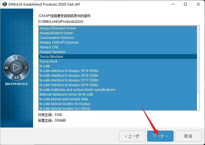
Task: Click the 上一步 (Back) button
Action: (x=132, y=136)
